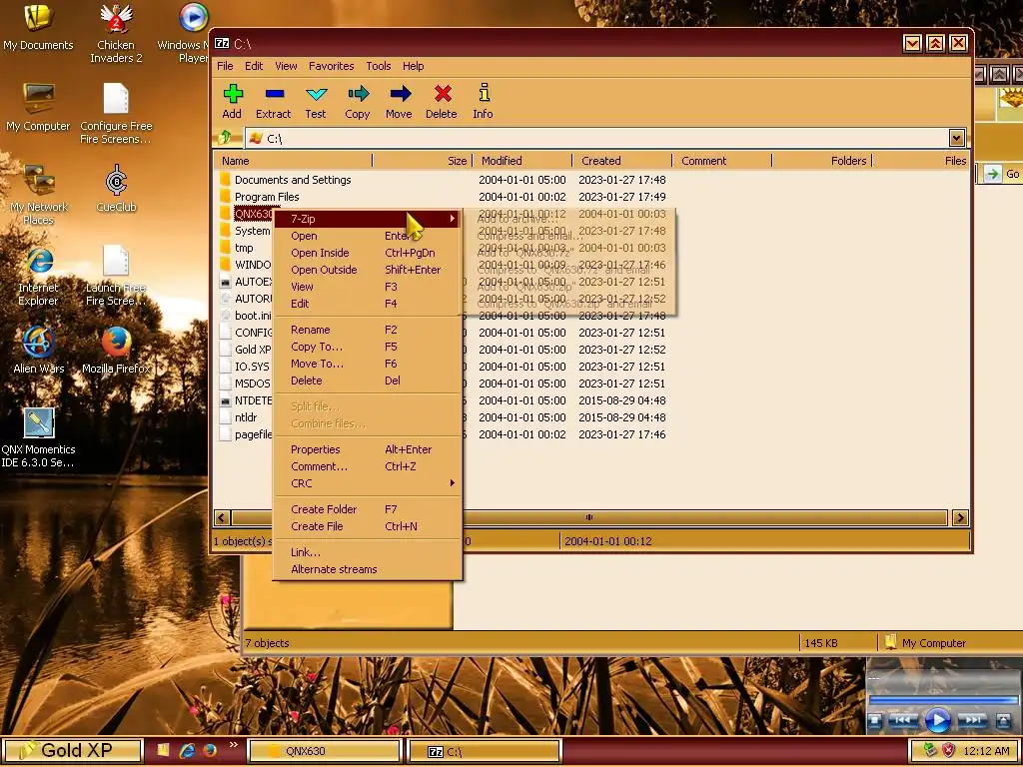The height and width of the screenshot is (767, 1023).
Task: Click the C:\ taskbar button
Action: [485, 751]
